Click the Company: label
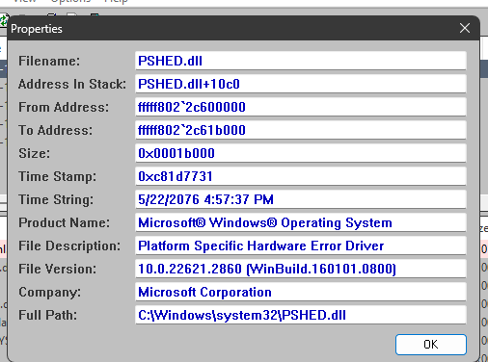The width and height of the screenshot is (488, 362). (49, 293)
